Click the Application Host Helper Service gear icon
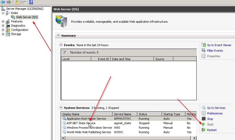The height and width of the screenshot is (140, 235). (x=64, y=118)
